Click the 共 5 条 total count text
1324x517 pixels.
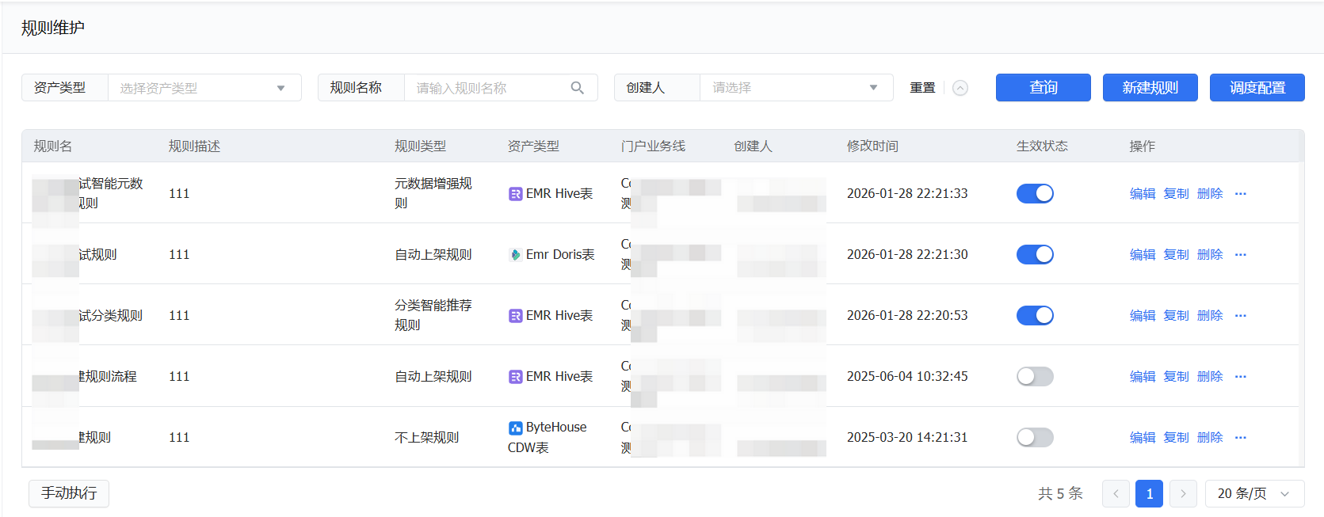pos(1060,493)
